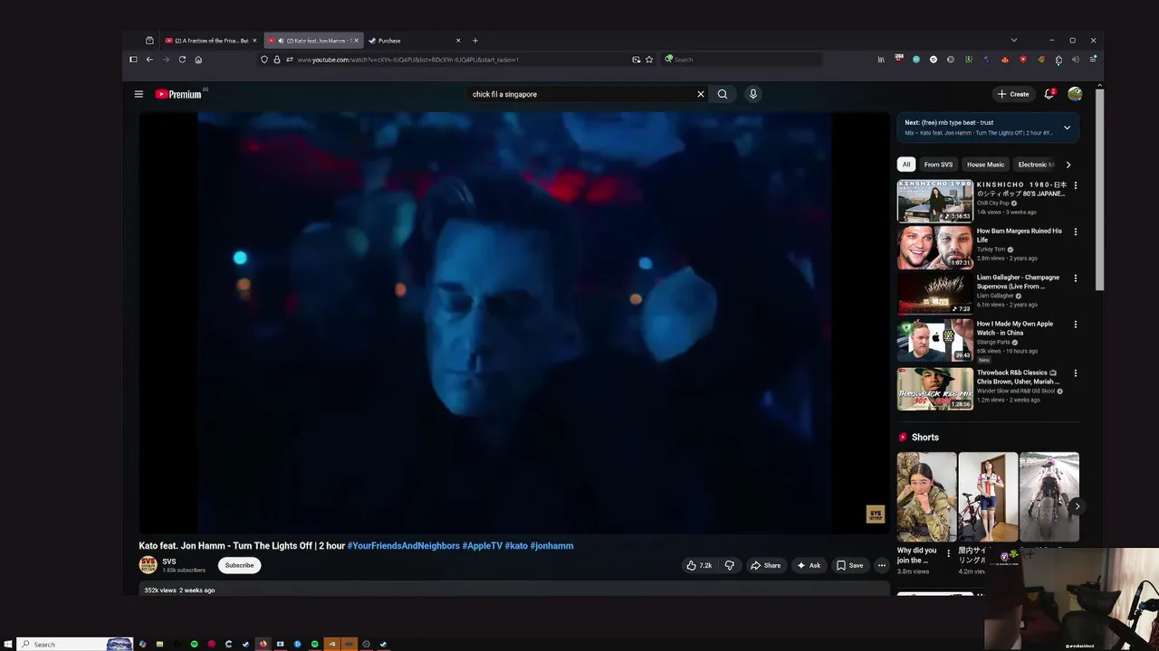
Task: Subscribe to the SVS channel
Action: [239, 565]
